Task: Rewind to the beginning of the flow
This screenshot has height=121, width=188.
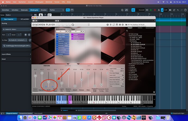Action: 147,10
